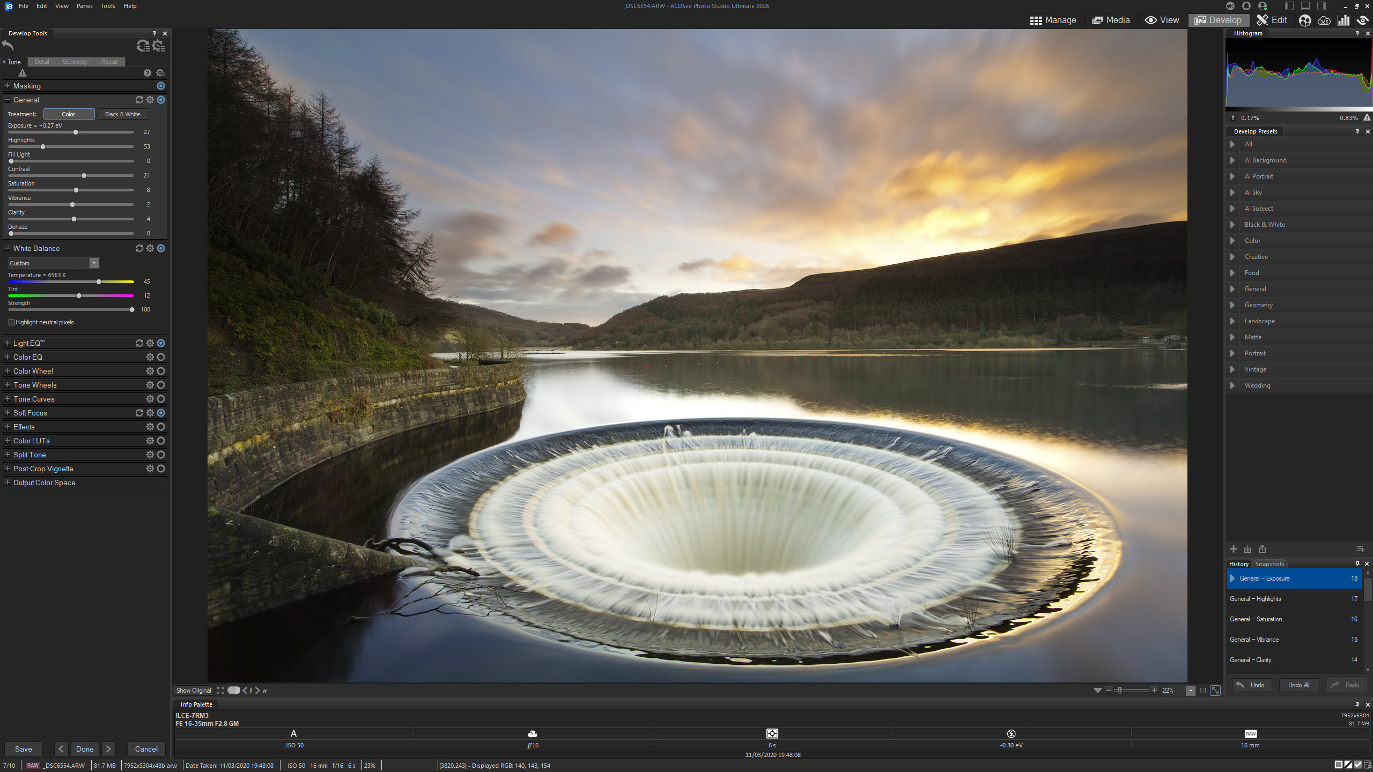Click the add new preset plus icon
This screenshot has height=772, width=1373.
(1234, 549)
